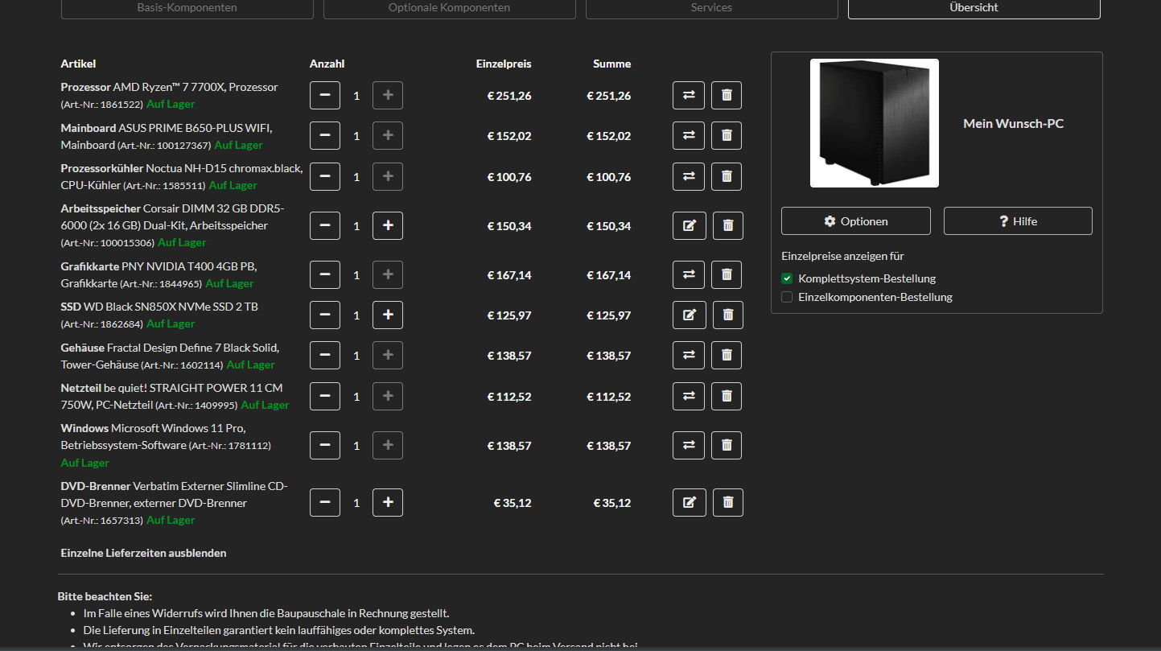Image resolution: width=1161 pixels, height=651 pixels.
Task: Click the Grafikkarte sum € 167,14
Action: click(x=609, y=275)
